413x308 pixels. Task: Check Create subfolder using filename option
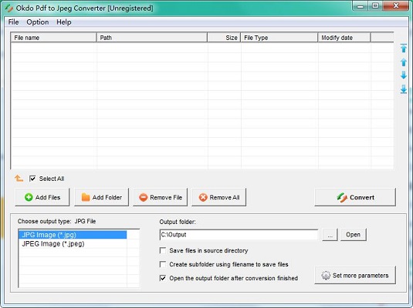click(163, 264)
